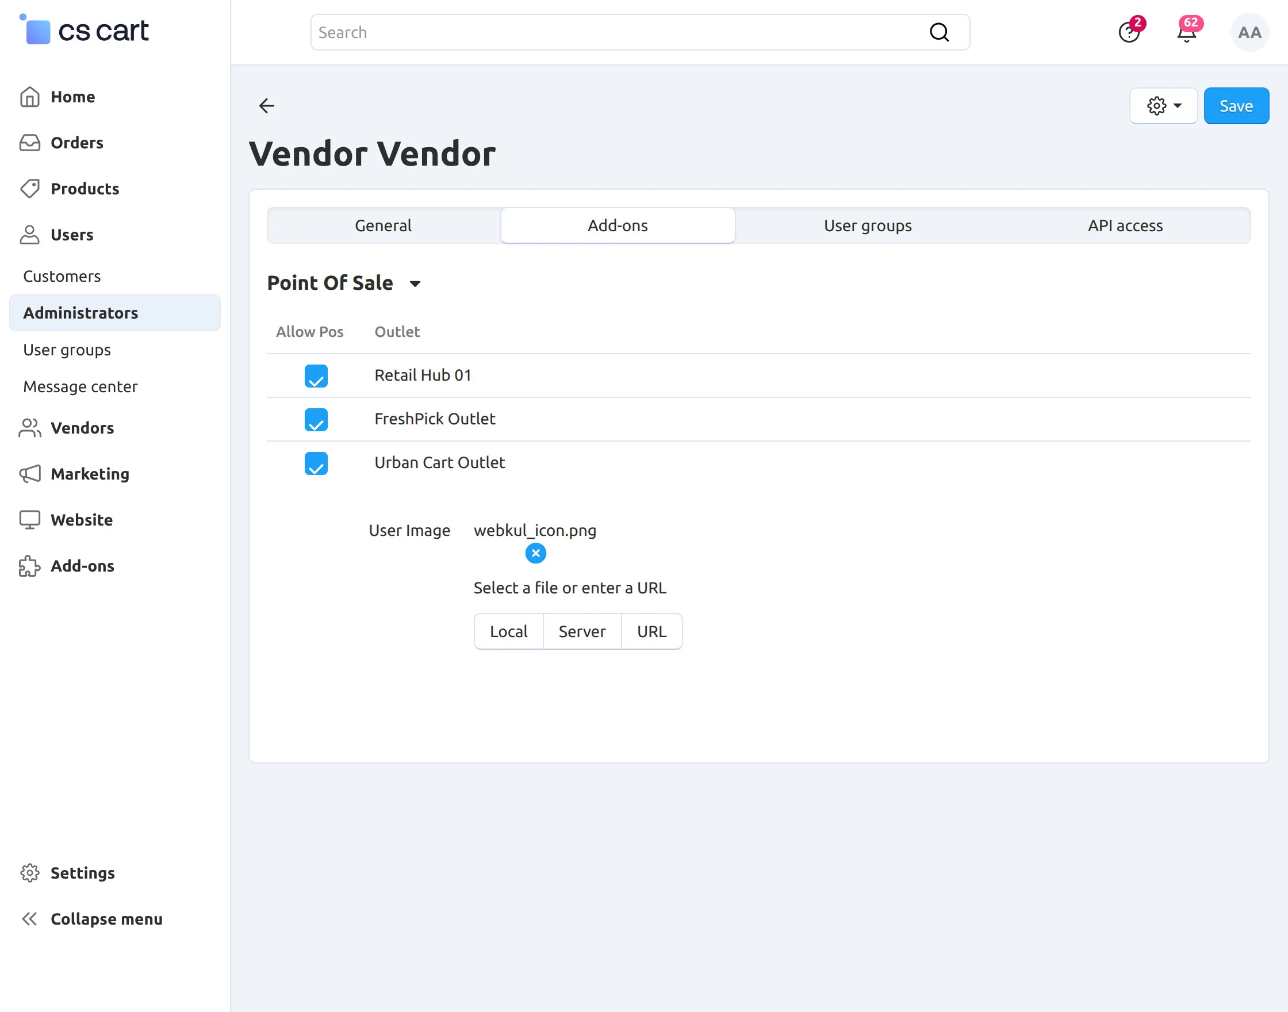Click the search magnifier icon
This screenshot has width=1288, height=1012.
939,32
